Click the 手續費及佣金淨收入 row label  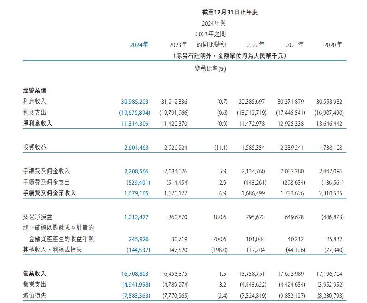tap(49, 193)
